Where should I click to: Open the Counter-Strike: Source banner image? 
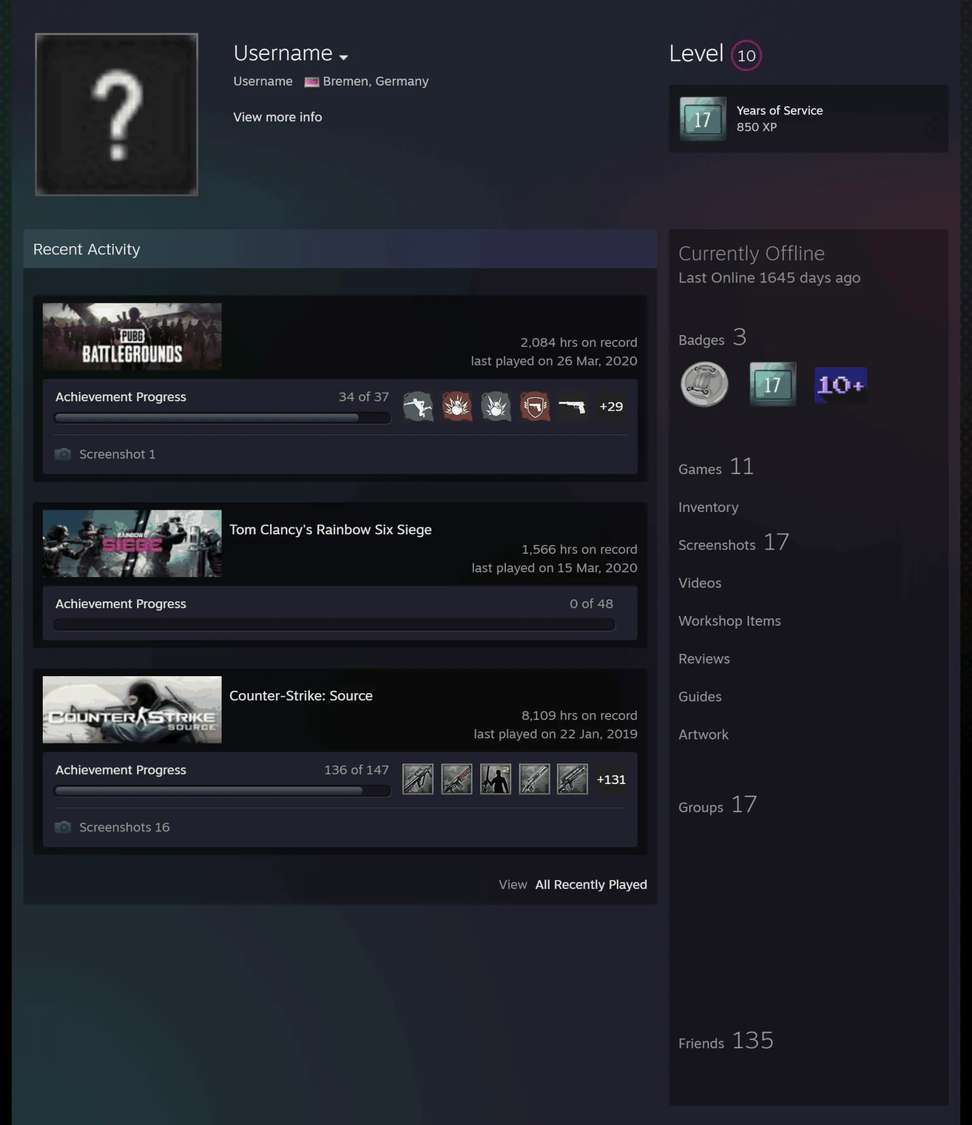tap(132, 710)
